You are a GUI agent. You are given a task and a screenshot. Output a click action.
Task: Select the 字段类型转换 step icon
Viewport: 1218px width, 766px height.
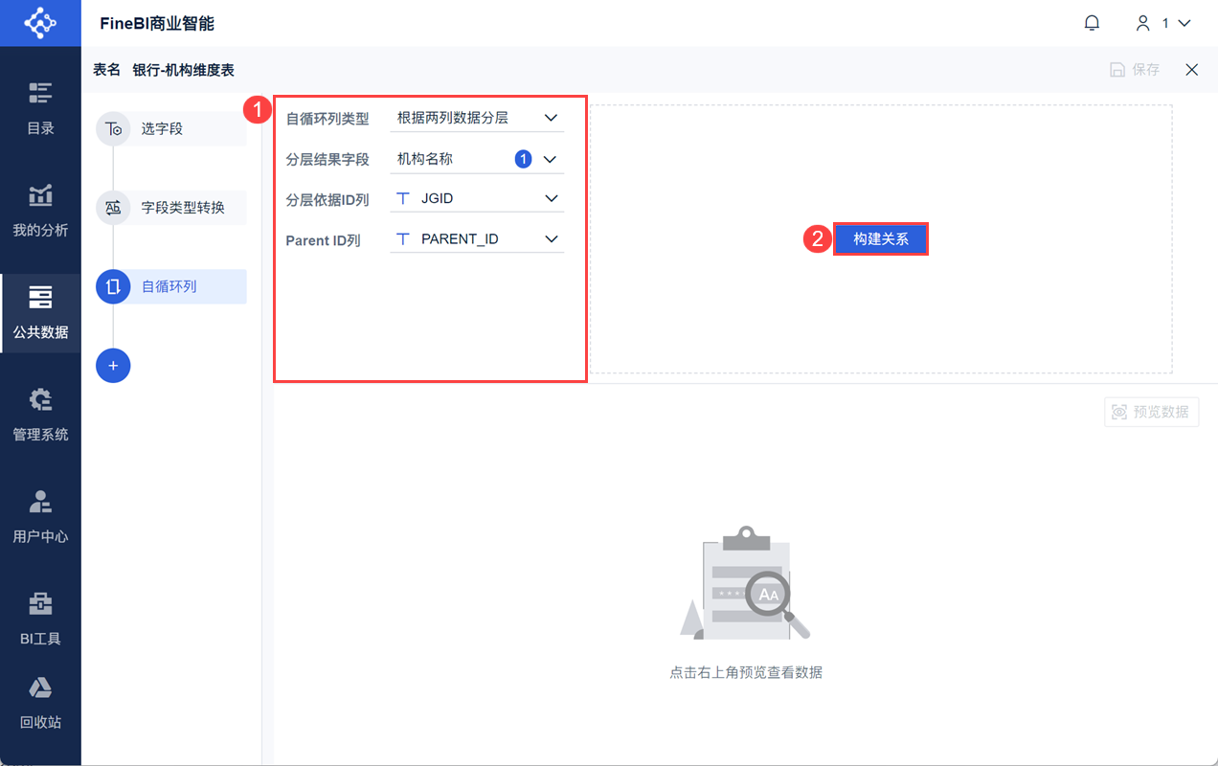113,207
